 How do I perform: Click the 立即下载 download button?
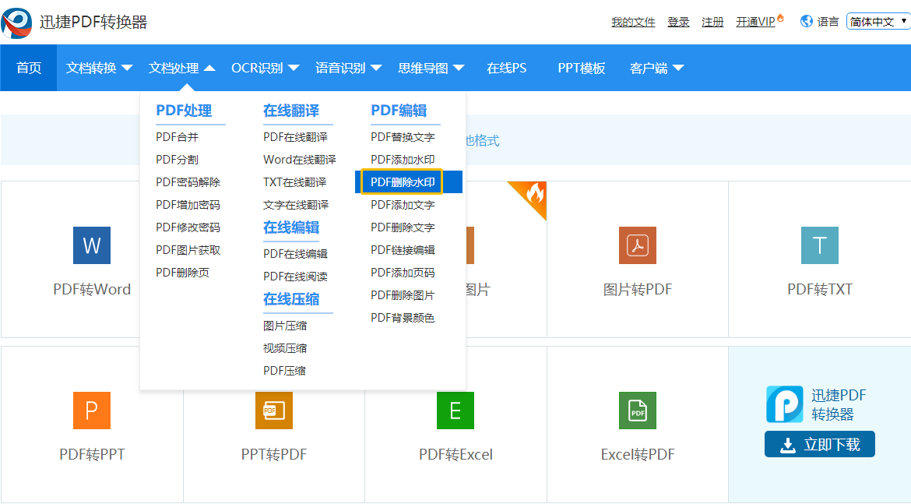coord(820,445)
